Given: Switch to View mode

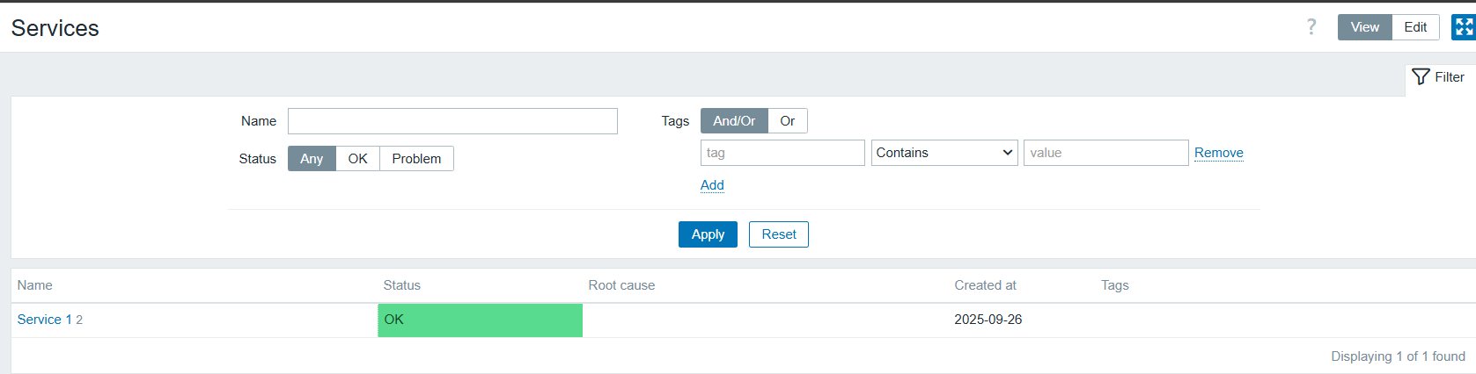Looking at the screenshot, I should pos(1364,27).
